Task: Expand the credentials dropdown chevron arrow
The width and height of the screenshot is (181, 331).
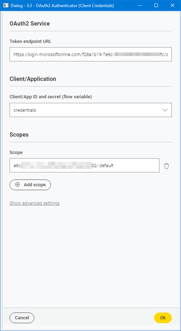Action: 165,110
